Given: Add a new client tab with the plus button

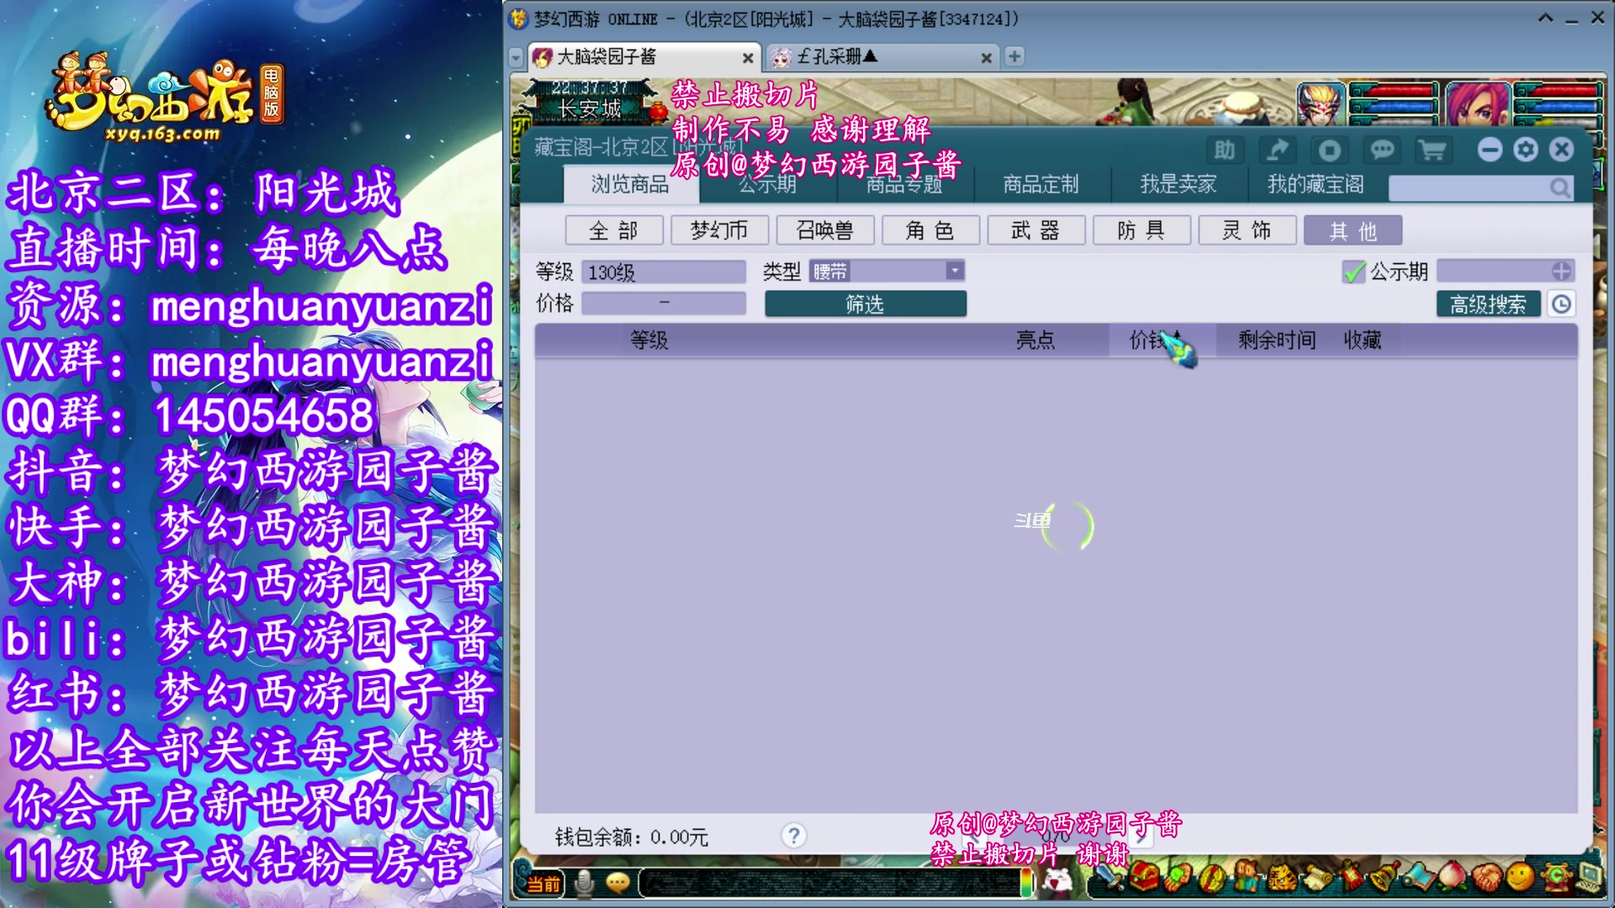Looking at the screenshot, I should [x=1014, y=56].
